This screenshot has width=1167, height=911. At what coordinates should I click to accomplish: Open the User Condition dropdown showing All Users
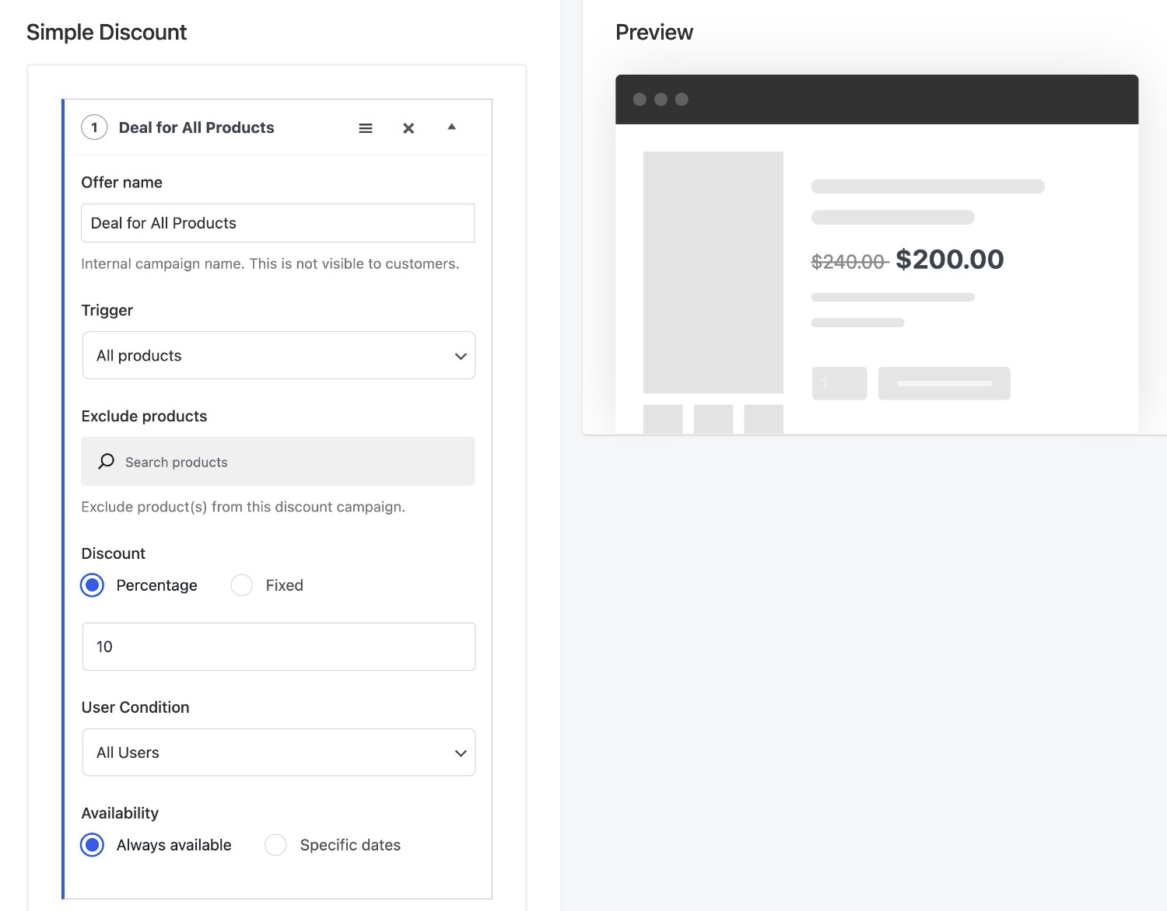click(x=279, y=752)
